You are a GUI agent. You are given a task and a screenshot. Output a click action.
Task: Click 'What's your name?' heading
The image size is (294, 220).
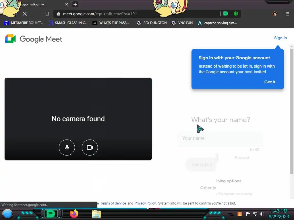click(x=221, y=120)
